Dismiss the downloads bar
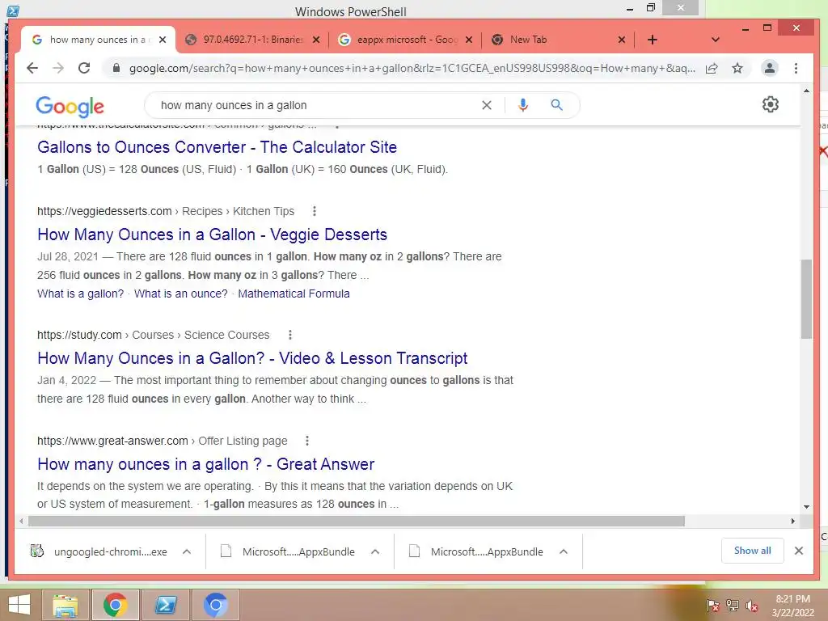 [x=799, y=551]
